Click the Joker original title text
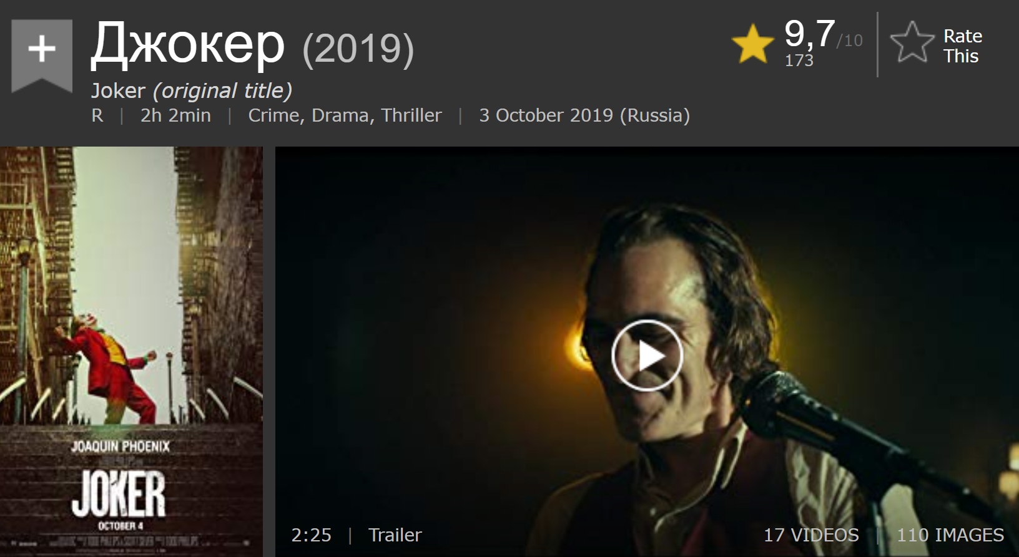Viewport: 1019px width, 557px height. (118, 91)
